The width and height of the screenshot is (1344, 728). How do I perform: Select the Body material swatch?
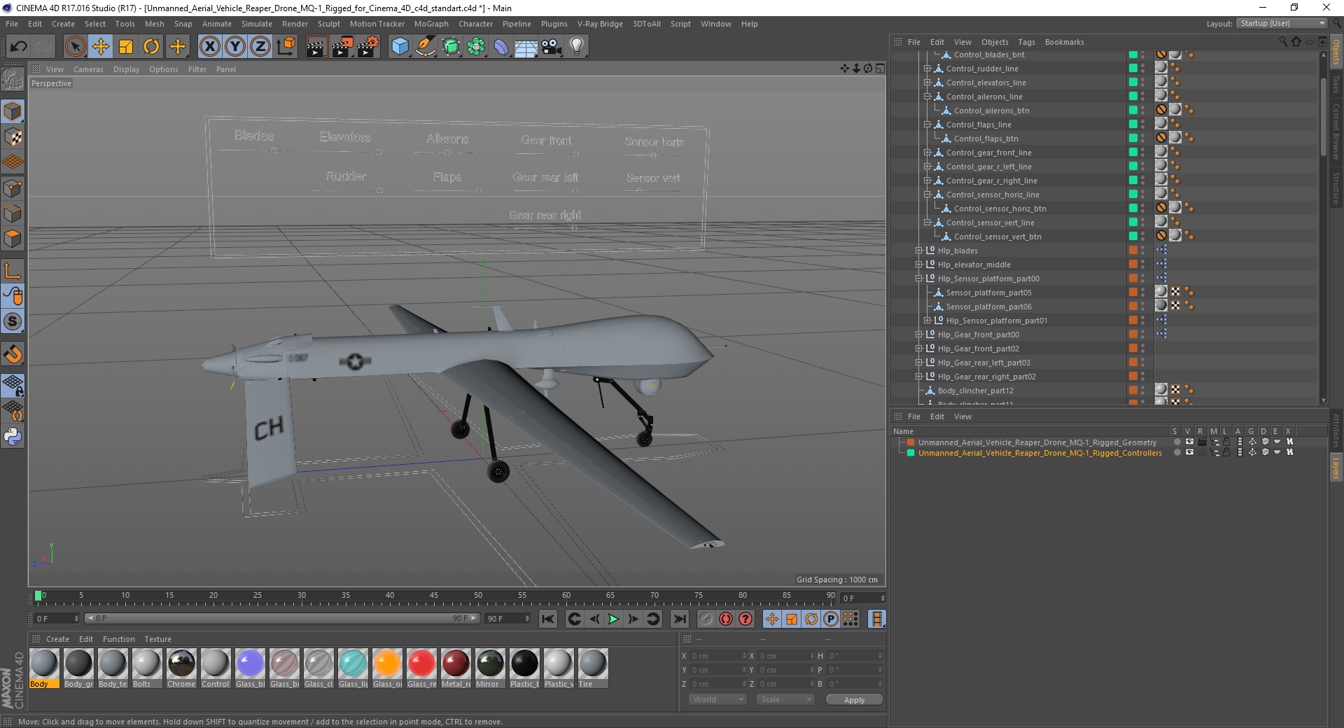(x=44, y=668)
